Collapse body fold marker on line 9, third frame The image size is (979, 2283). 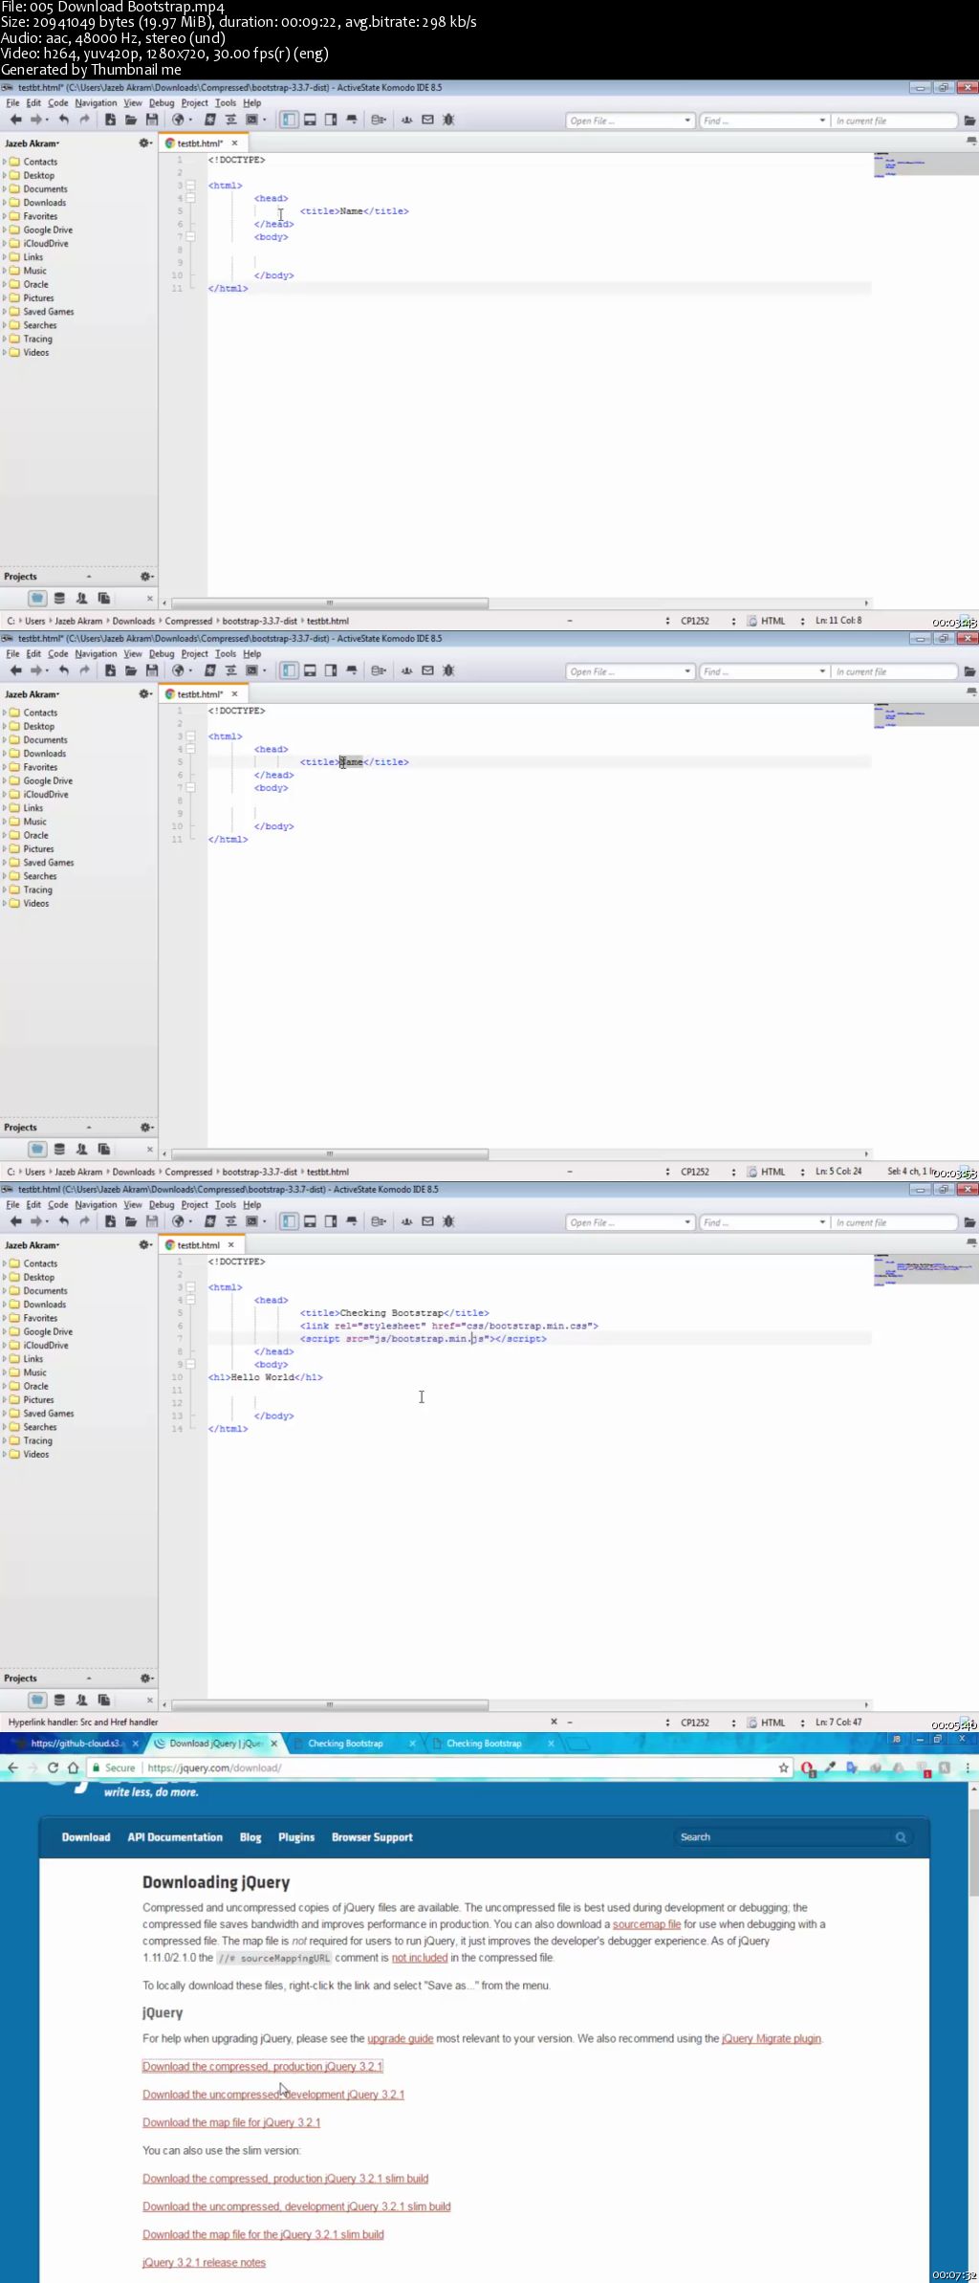click(x=190, y=1364)
